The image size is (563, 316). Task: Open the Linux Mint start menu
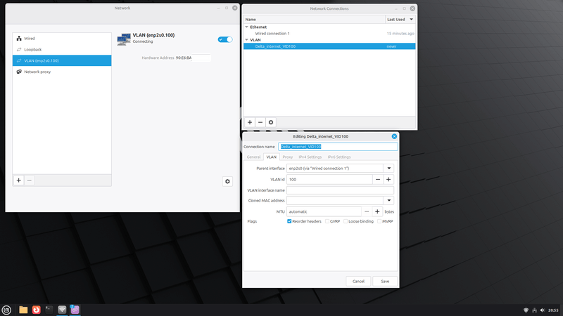tap(6, 310)
